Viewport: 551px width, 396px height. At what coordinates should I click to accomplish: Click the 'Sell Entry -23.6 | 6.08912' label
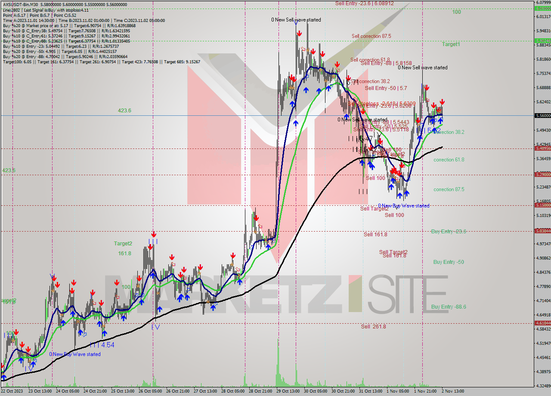click(x=365, y=3)
